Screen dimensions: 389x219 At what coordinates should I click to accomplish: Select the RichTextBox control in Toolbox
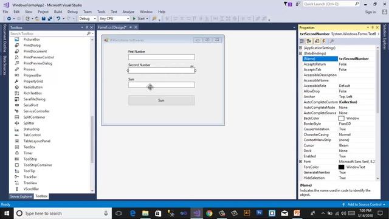click(x=32, y=93)
